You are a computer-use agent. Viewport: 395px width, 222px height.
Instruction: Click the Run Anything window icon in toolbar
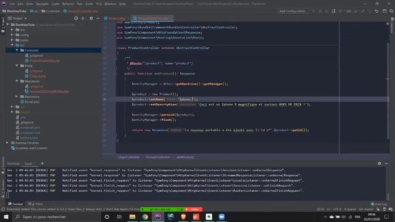click(x=385, y=11)
